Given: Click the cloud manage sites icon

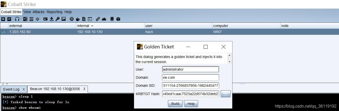Looking at the screenshot, I should pos(104,19).
